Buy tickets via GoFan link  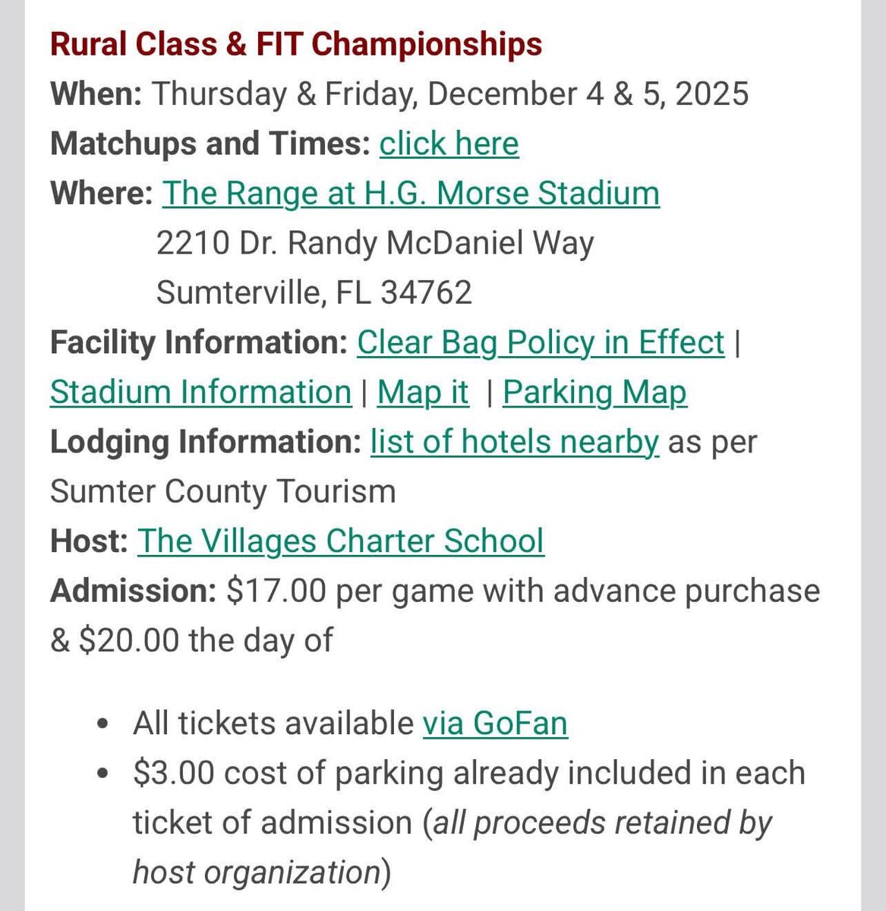click(x=495, y=723)
